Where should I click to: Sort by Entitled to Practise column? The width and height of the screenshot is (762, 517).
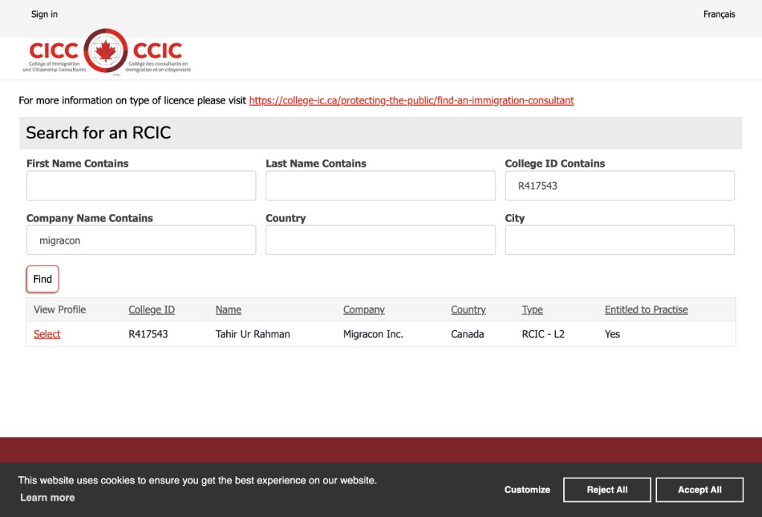646,309
